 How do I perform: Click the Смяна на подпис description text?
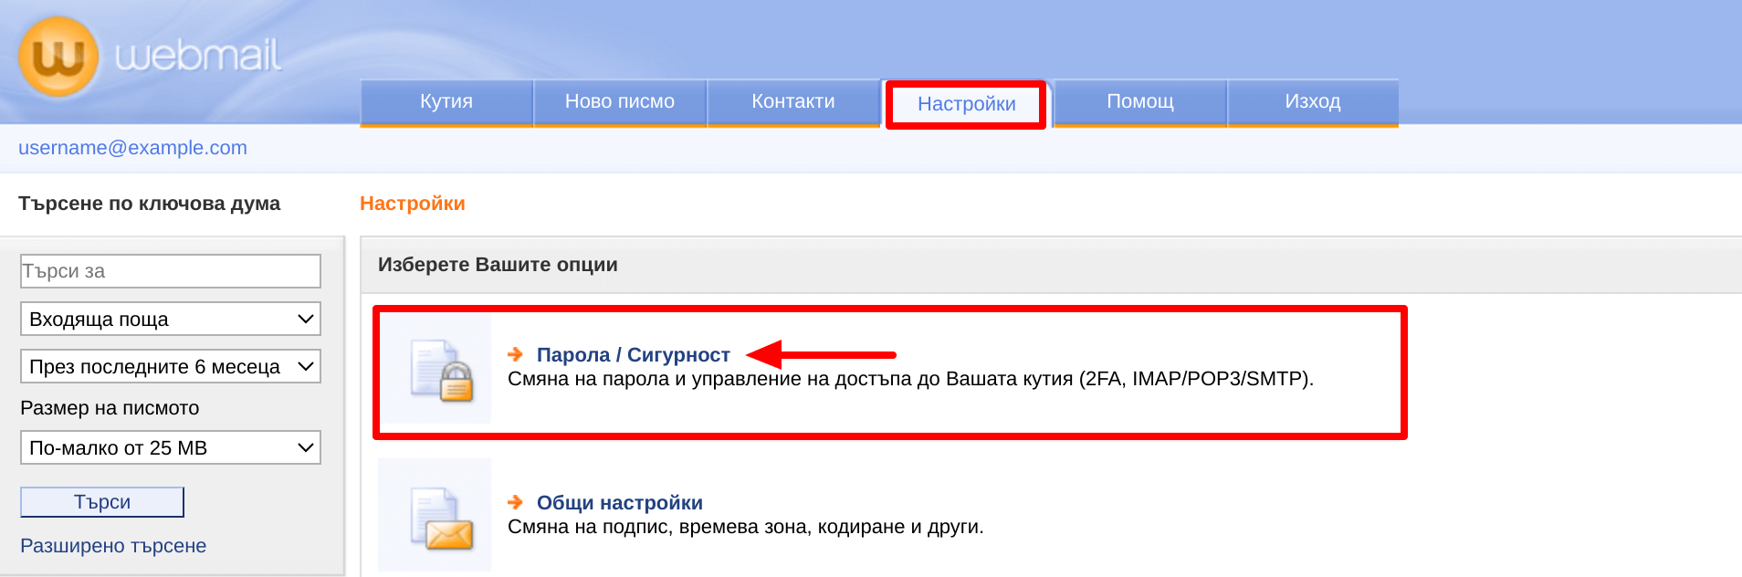pyautogui.click(x=746, y=527)
